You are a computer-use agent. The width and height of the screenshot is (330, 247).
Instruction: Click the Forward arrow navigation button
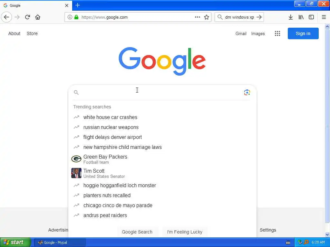pos(17,17)
